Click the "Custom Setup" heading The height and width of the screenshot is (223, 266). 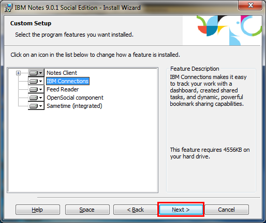31,23
